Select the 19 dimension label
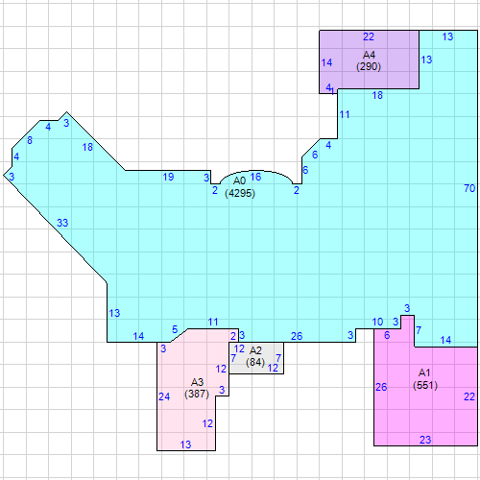 coord(168,177)
